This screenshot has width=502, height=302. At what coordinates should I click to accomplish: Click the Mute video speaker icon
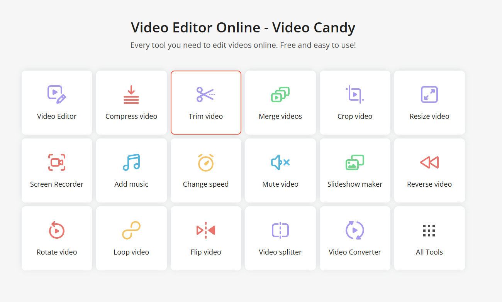[280, 162]
